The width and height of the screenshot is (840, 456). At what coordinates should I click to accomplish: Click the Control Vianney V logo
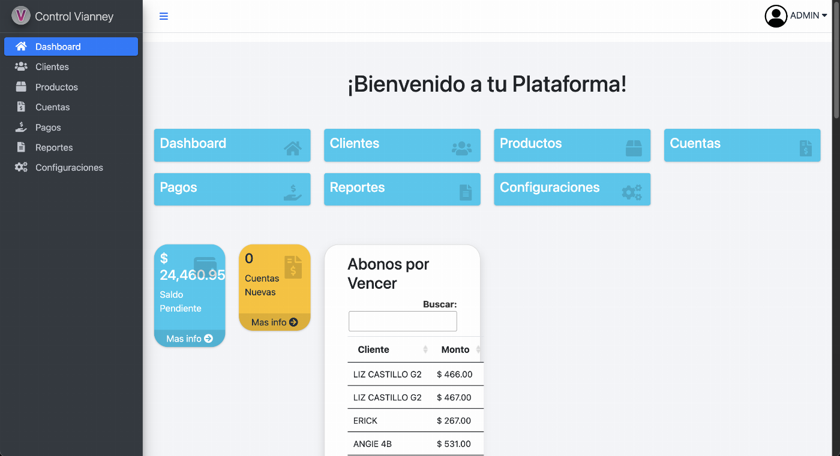(20, 16)
